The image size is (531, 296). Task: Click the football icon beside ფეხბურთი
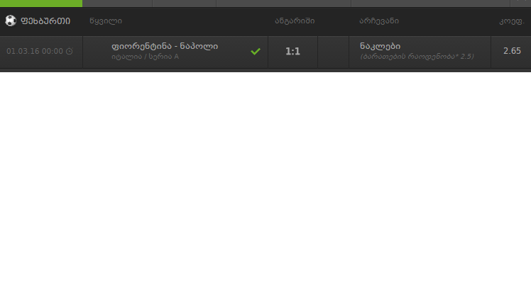[11, 21]
